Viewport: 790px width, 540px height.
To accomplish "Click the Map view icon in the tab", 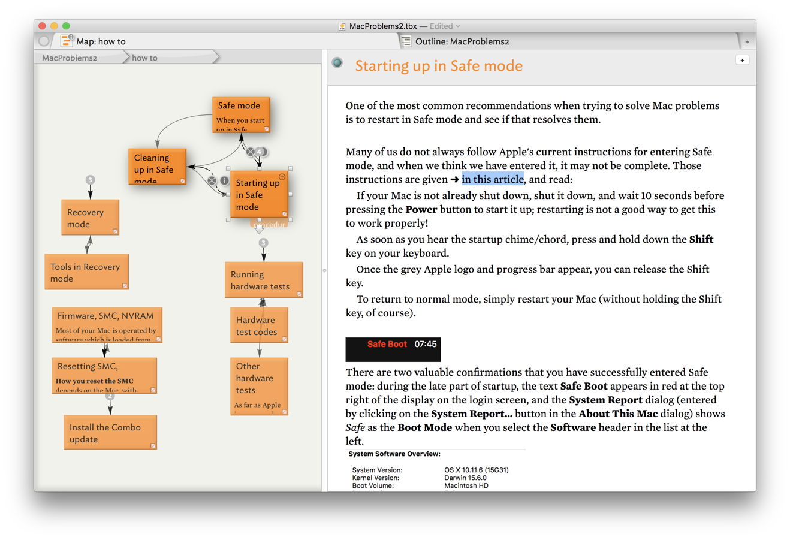I will (x=67, y=41).
